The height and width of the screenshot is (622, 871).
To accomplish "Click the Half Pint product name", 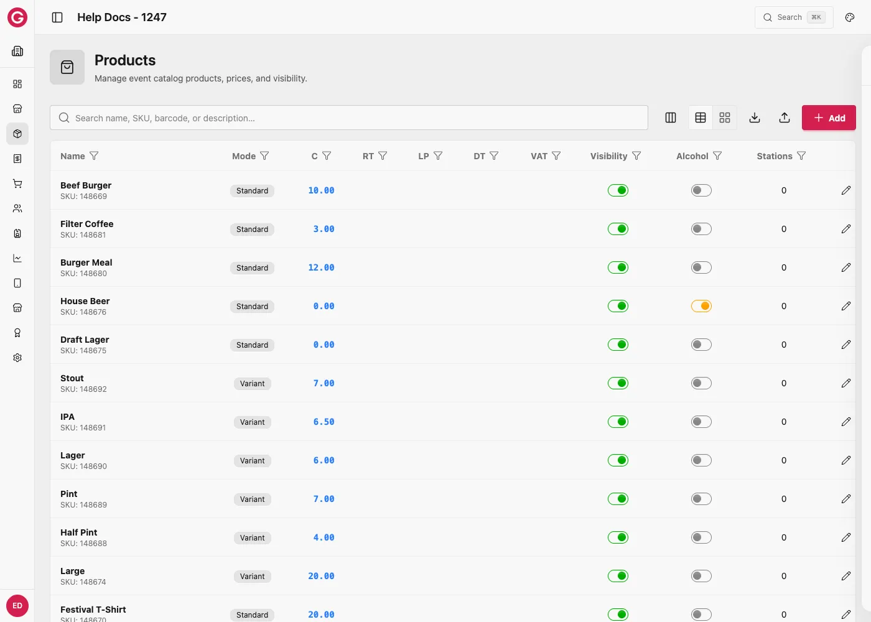I will (79, 532).
